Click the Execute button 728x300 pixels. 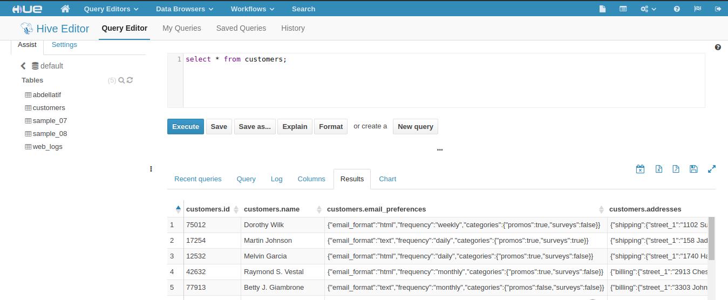186,126
